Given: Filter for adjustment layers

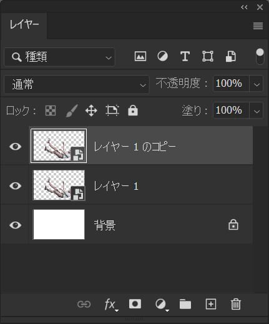Looking at the screenshot, I should tap(163, 56).
